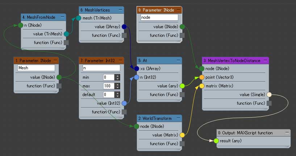Click the n (Int32) input socket on At

[x=137, y=77]
